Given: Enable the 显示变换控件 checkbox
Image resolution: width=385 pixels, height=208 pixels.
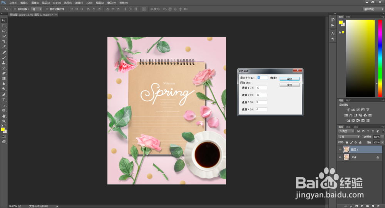Looking at the screenshot, I should pyautogui.click(x=47, y=9).
